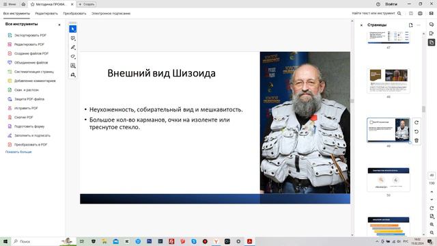Close the Методика ПРОФА document tab
Image resolution: width=437 pixels, height=246 pixels.
(72, 4)
